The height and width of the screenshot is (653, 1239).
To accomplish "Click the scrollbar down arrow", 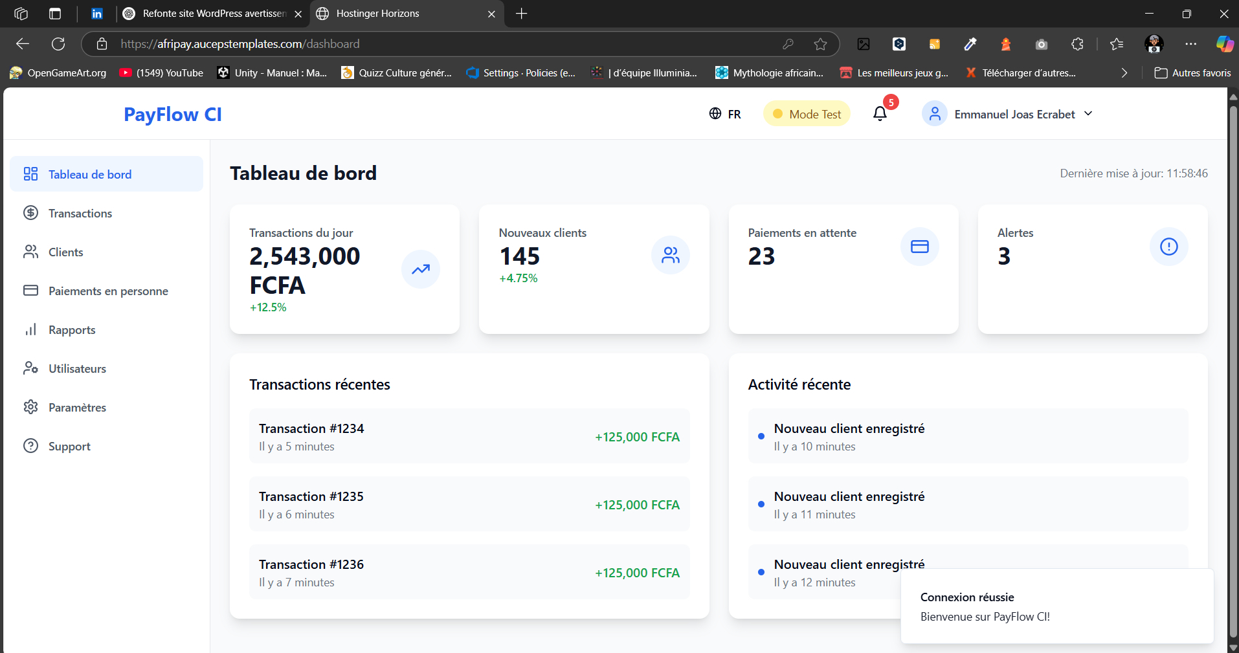I will [1233, 647].
